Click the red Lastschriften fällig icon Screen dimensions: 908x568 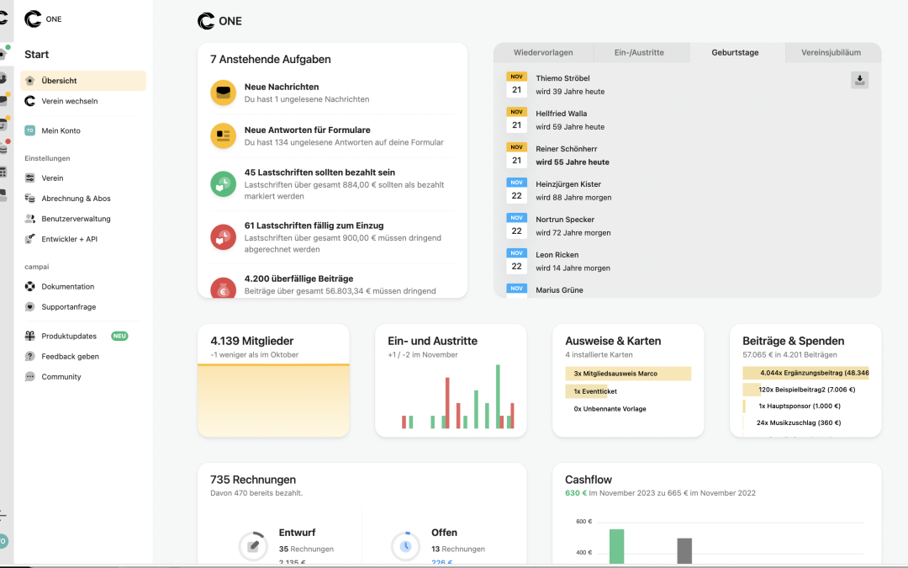223,237
